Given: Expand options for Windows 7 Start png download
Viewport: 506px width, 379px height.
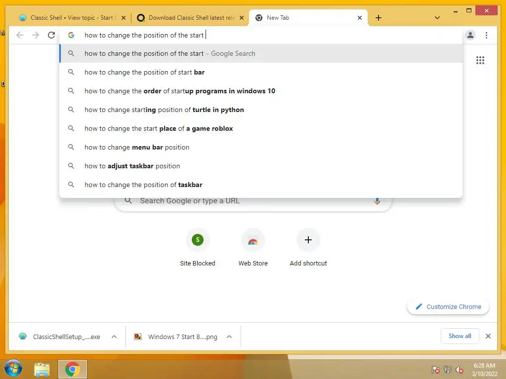Looking at the screenshot, I should tap(229, 337).
